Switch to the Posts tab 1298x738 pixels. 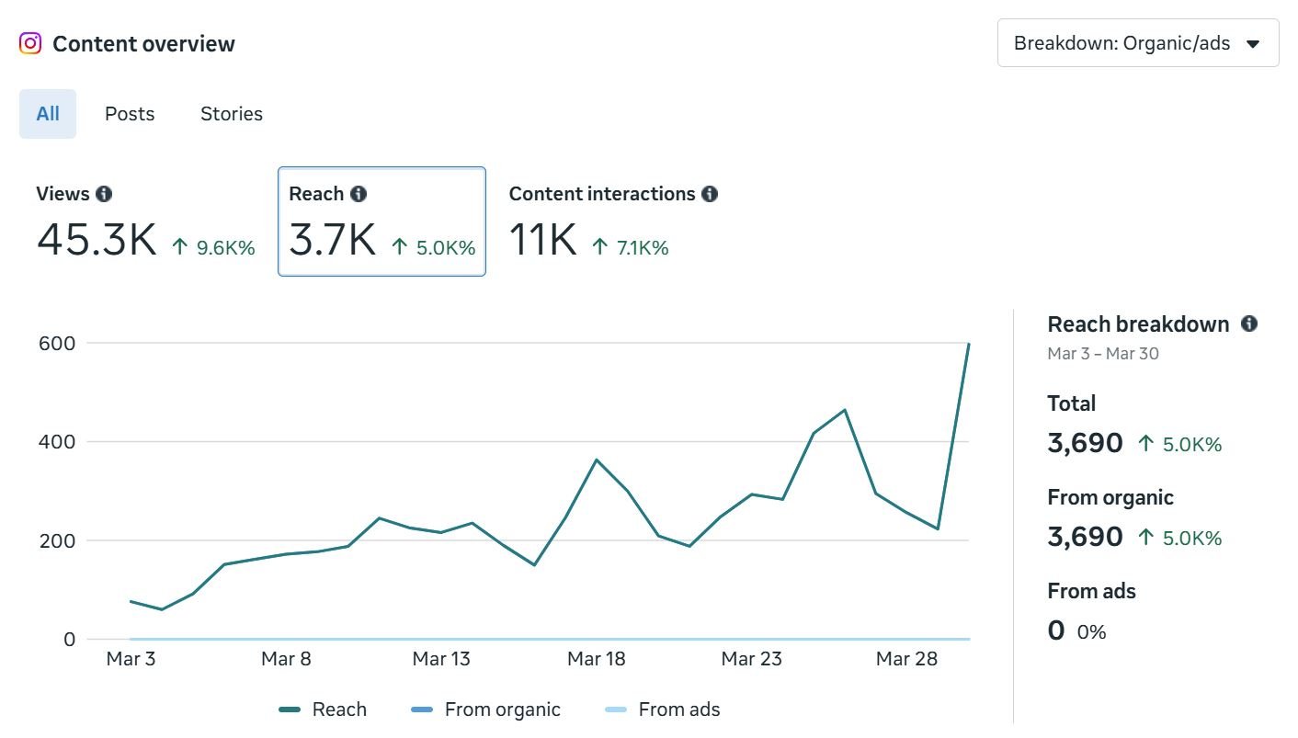[x=129, y=113]
